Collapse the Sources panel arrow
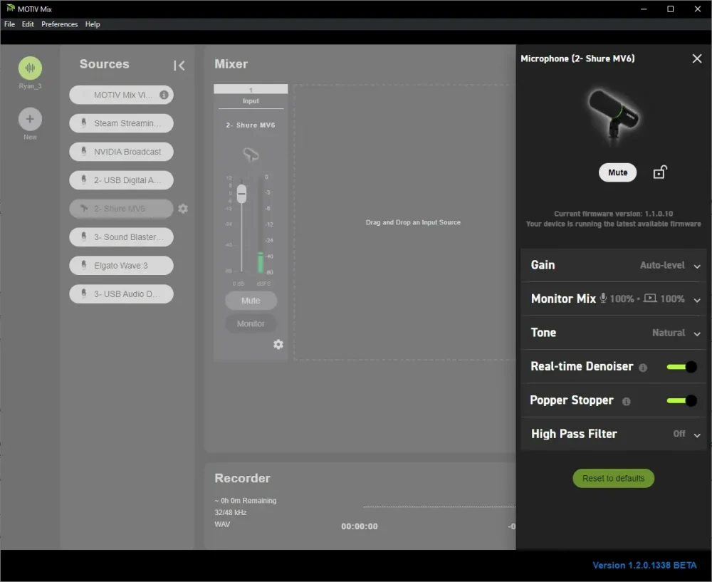712x582 pixels. (x=179, y=66)
